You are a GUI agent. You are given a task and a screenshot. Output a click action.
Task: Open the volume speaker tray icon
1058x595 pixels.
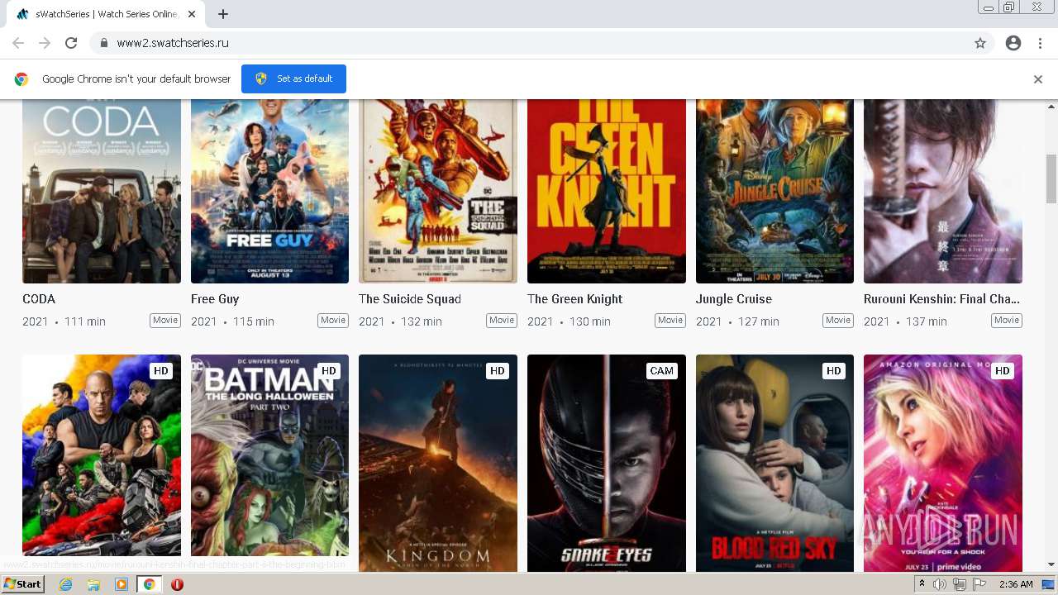click(940, 584)
